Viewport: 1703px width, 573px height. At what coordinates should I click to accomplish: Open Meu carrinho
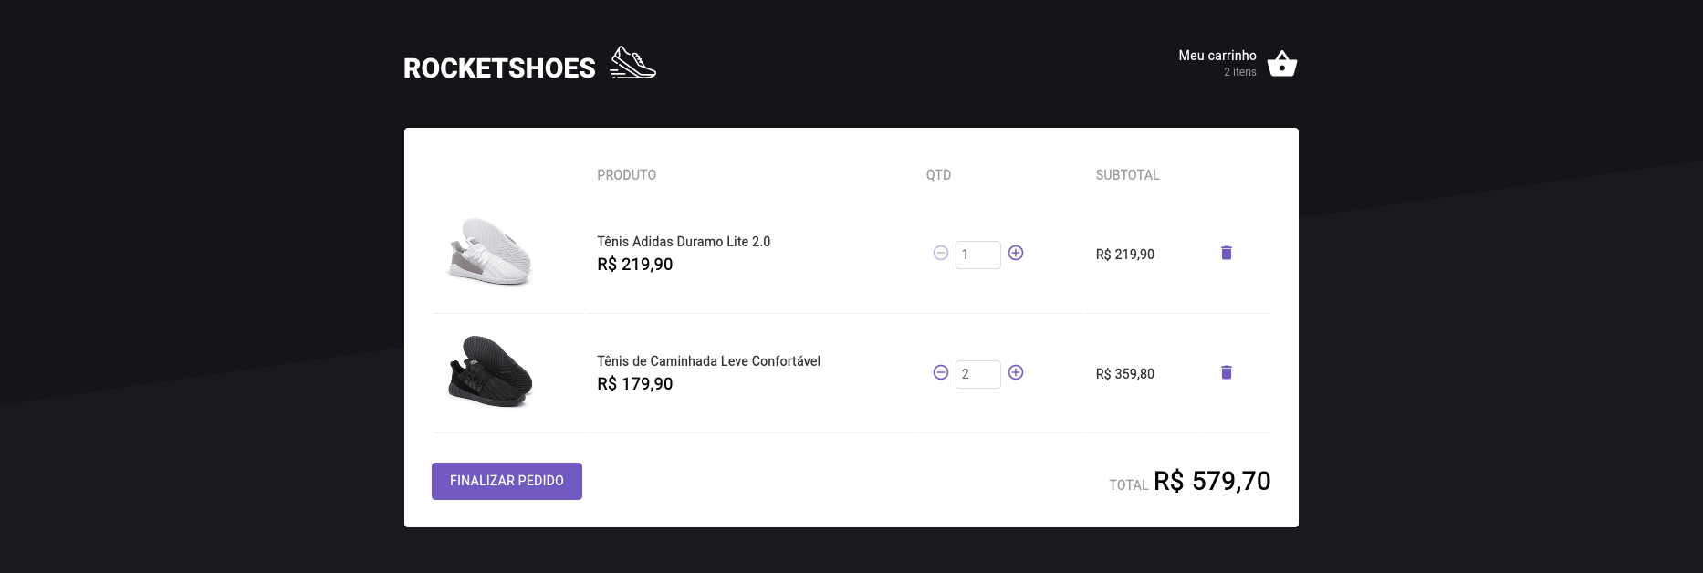[1217, 56]
